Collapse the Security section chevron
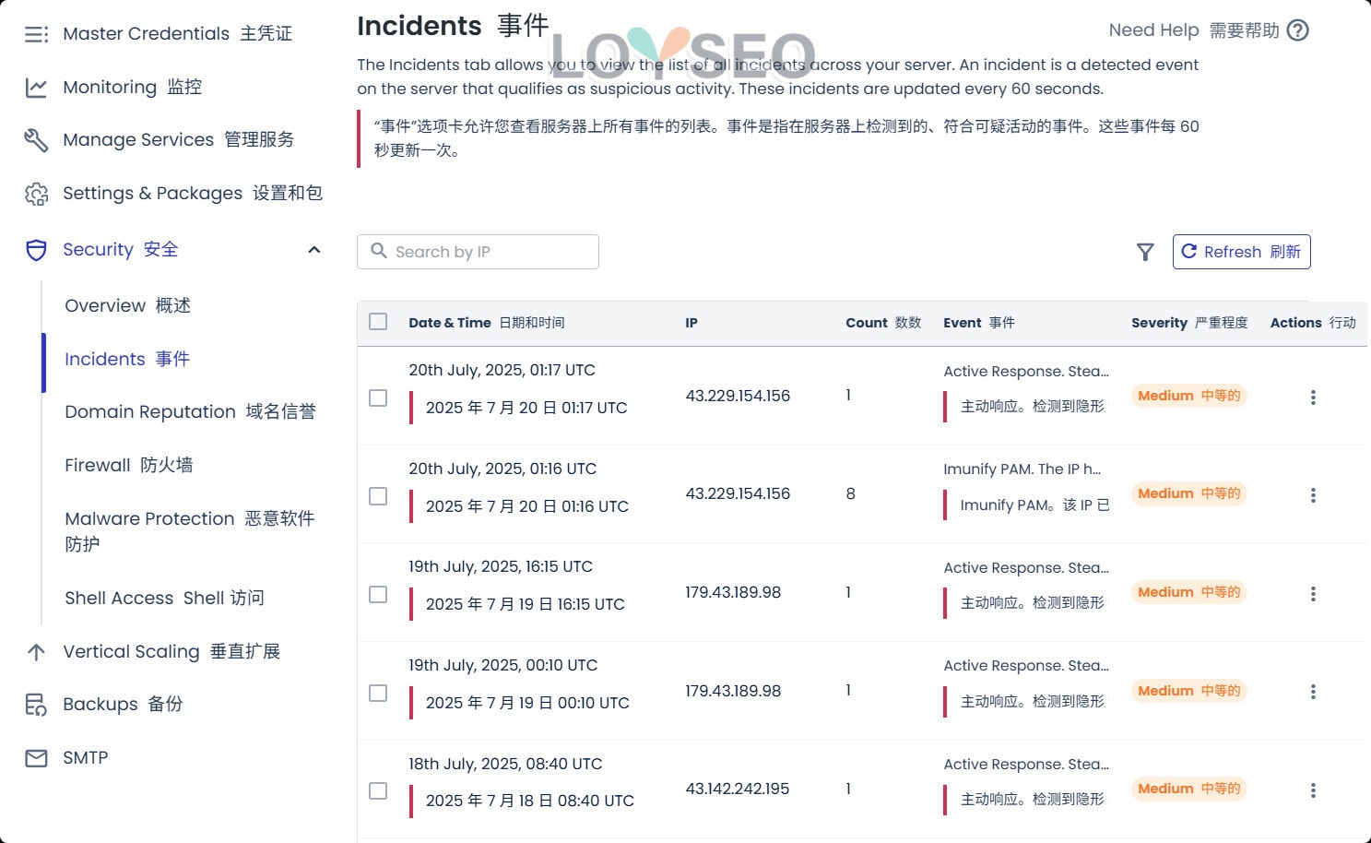The height and width of the screenshot is (843, 1371). [x=314, y=249]
